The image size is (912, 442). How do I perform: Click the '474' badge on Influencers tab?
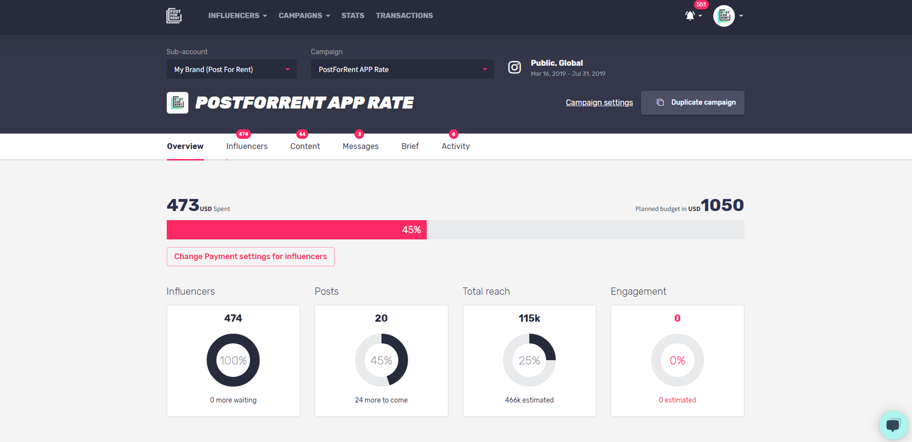pyautogui.click(x=243, y=134)
